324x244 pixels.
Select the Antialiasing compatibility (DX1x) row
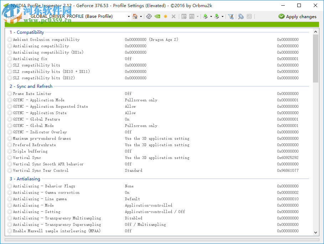(x=158, y=52)
